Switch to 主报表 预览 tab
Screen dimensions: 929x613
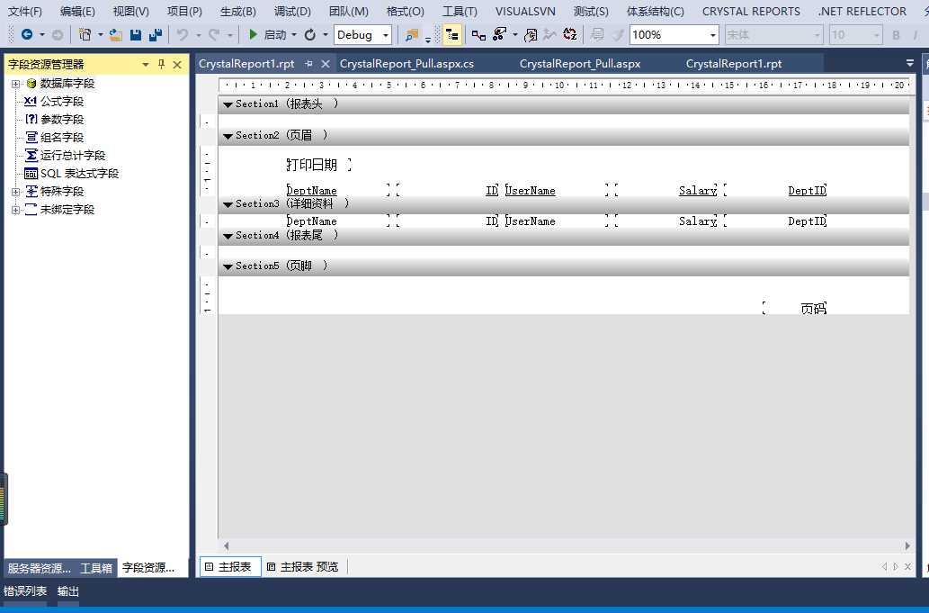[303, 567]
